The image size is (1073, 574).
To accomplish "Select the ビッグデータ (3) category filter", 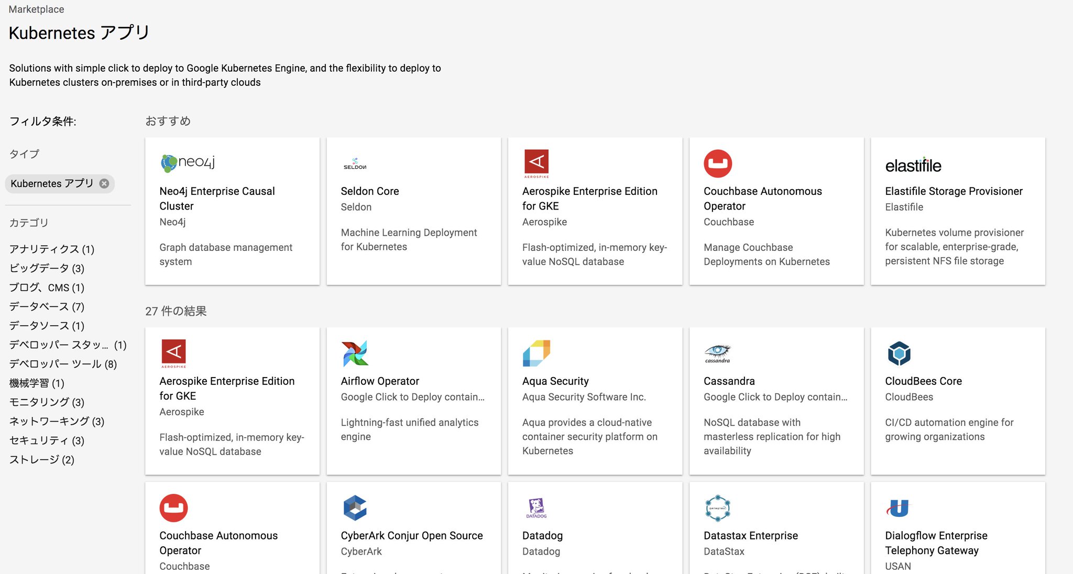I will (47, 268).
